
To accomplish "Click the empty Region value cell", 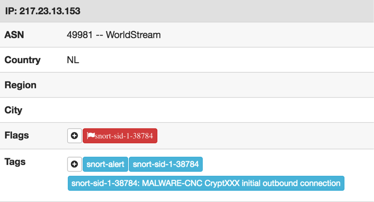I will click(208, 85).
